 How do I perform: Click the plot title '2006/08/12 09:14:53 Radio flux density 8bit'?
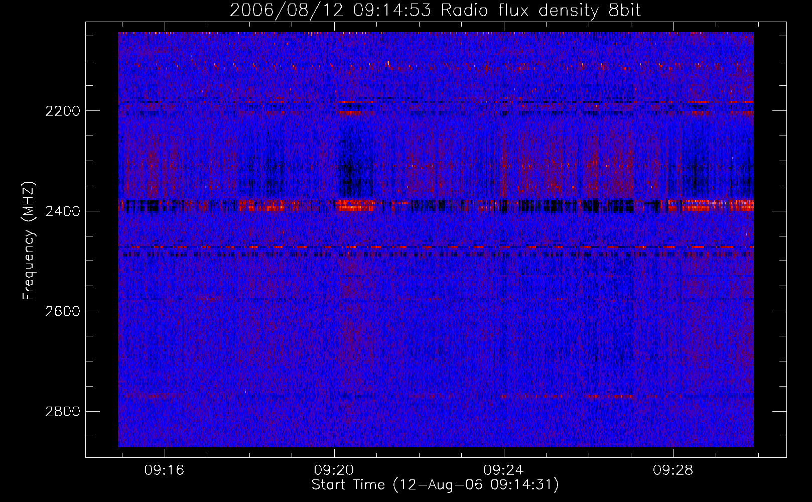pyautogui.click(x=435, y=11)
